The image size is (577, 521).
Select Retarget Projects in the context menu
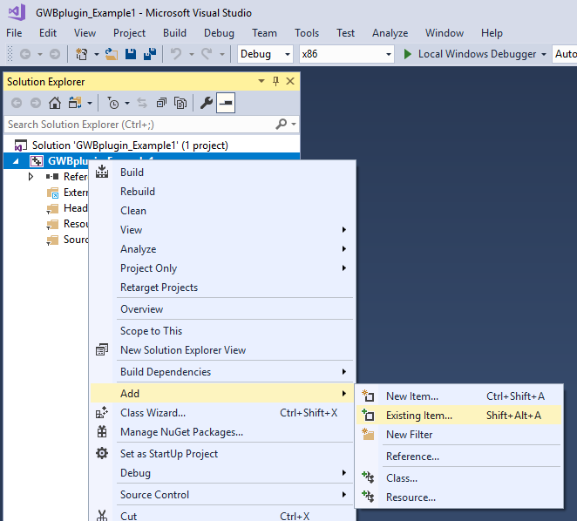pos(222,287)
